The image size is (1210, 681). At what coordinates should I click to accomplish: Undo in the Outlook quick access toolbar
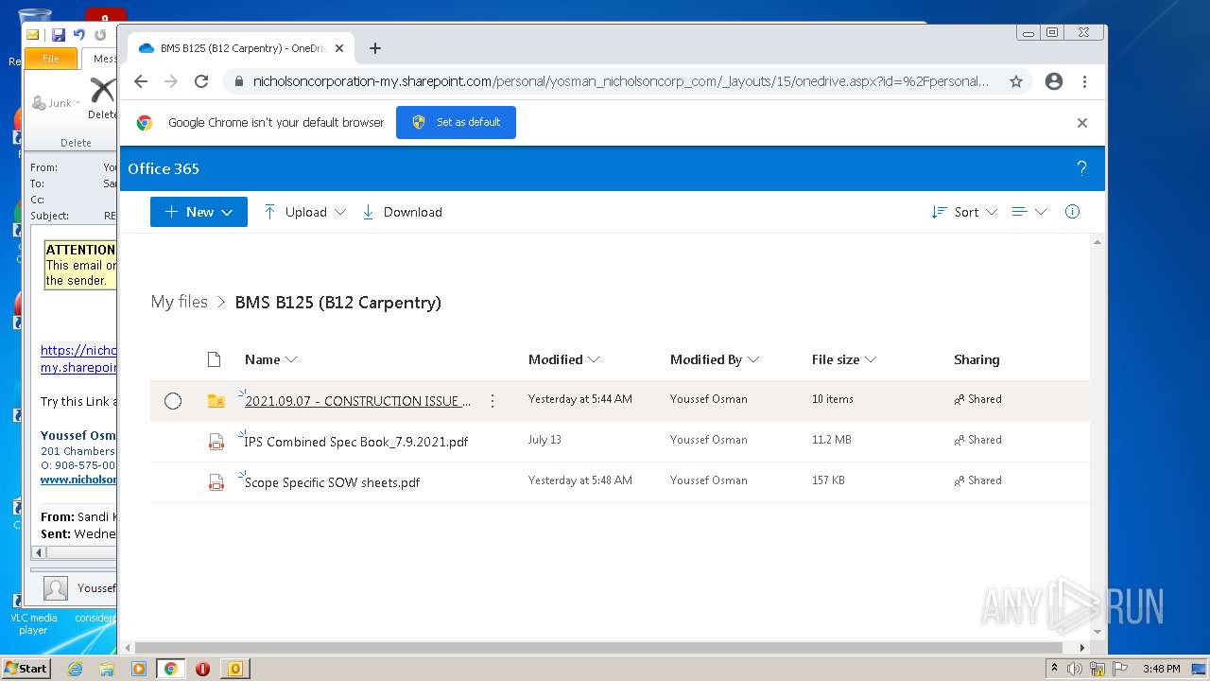click(x=79, y=35)
